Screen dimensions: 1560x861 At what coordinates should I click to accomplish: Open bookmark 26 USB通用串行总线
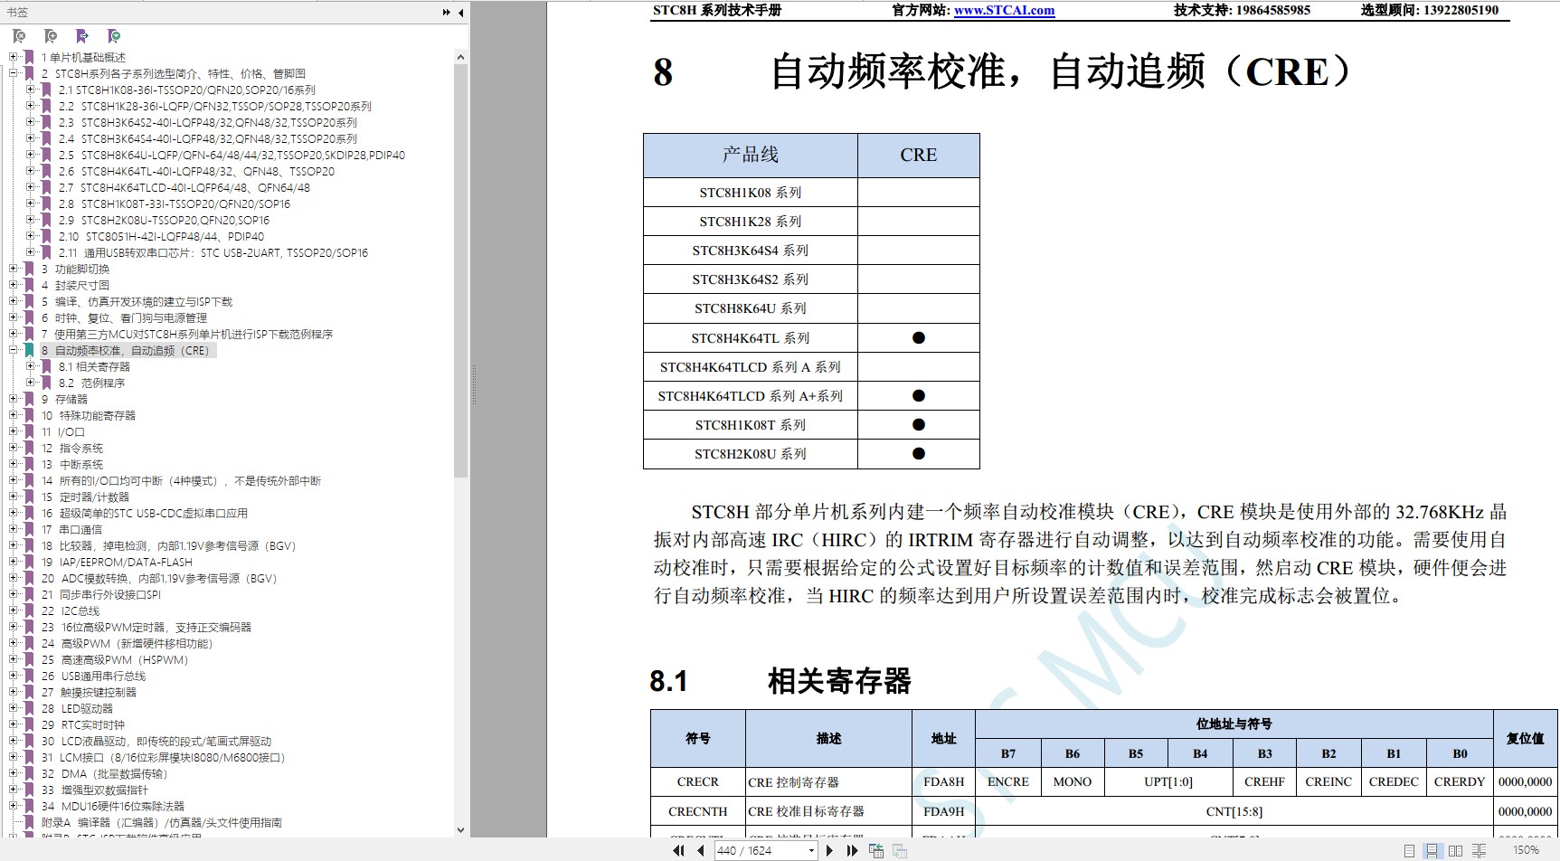[x=93, y=676]
